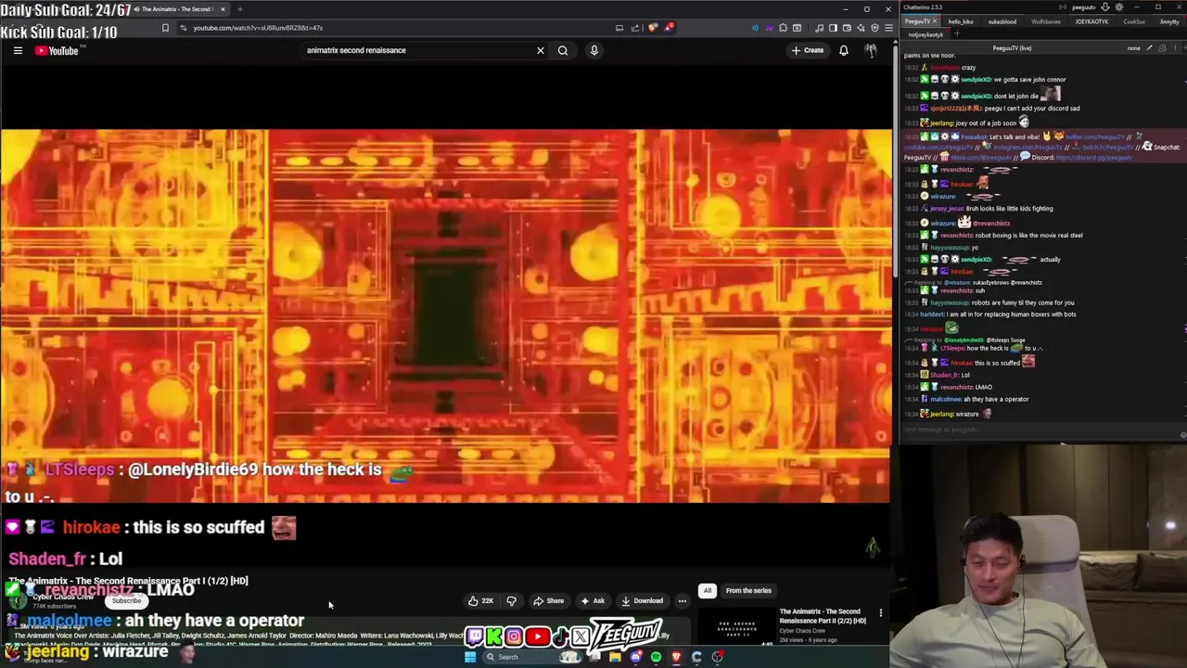Open browser extensions puzzle icon
Screen dimensions: 1187x668
(783, 28)
